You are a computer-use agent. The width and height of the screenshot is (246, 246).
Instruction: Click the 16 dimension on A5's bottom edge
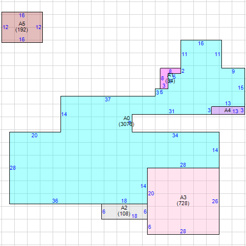[x=22, y=39]
